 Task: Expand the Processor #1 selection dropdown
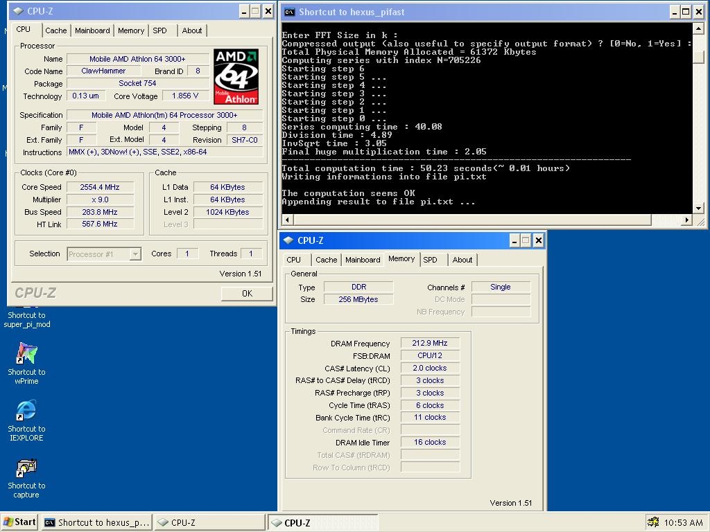pos(135,254)
